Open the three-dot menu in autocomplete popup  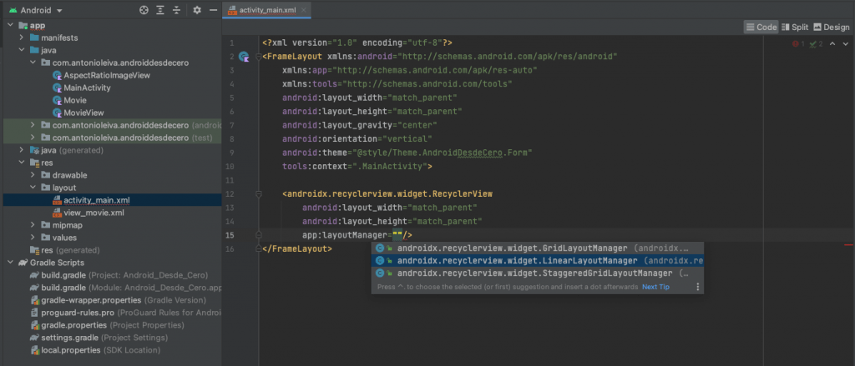[x=698, y=287]
